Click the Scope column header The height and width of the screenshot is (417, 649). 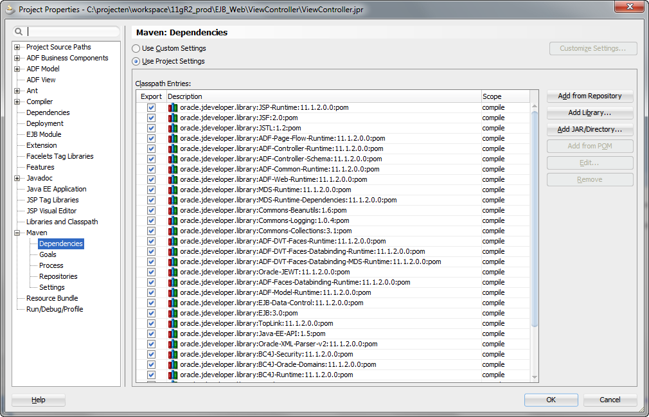pos(505,96)
